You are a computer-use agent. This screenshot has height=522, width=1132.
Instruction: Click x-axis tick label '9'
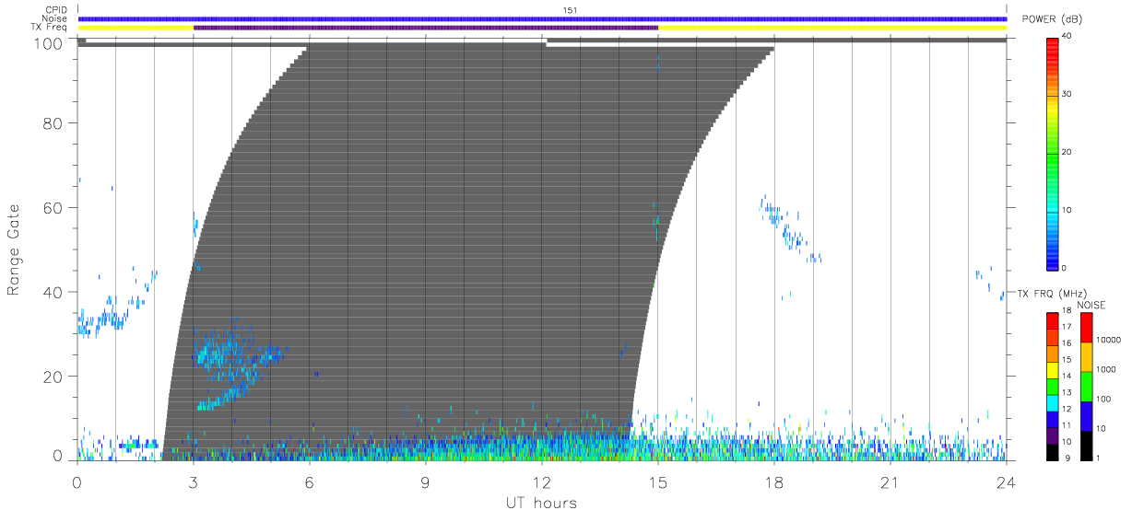[425, 481]
